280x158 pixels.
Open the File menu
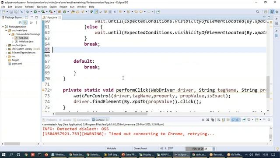3,7
